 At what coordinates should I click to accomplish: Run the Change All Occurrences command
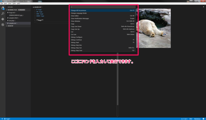pos(102,10)
